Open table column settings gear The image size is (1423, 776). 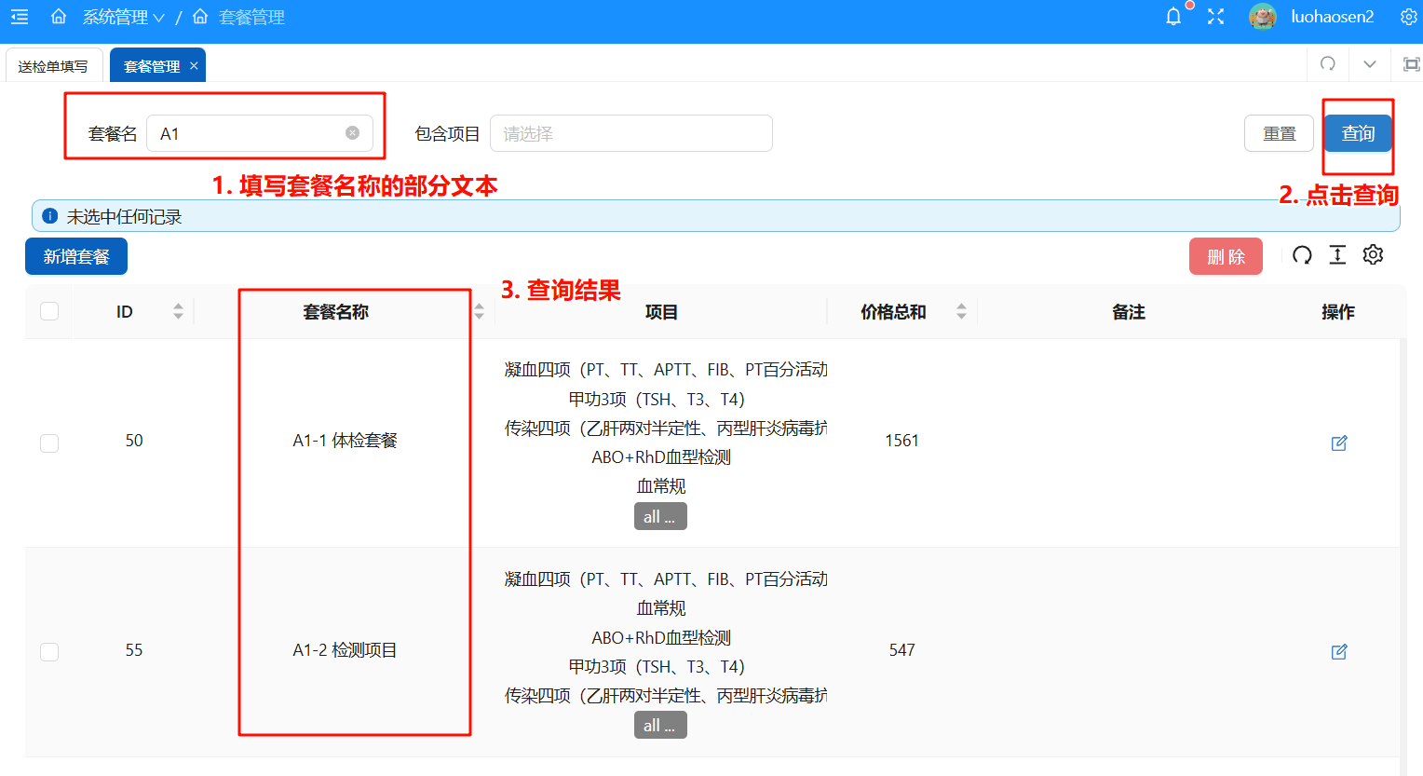[x=1373, y=255]
